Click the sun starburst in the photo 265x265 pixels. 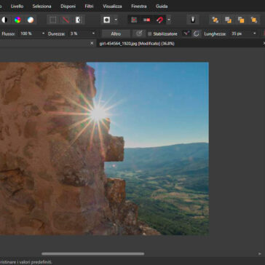pyautogui.click(x=98, y=113)
